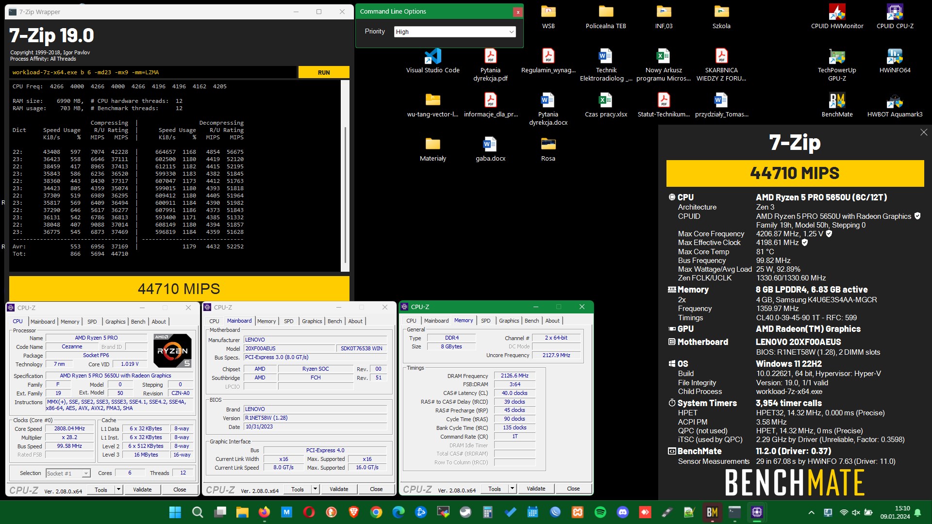Select Bench tab in middle CPU-Z window
Screen dimensions: 932x524
[334, 321]
